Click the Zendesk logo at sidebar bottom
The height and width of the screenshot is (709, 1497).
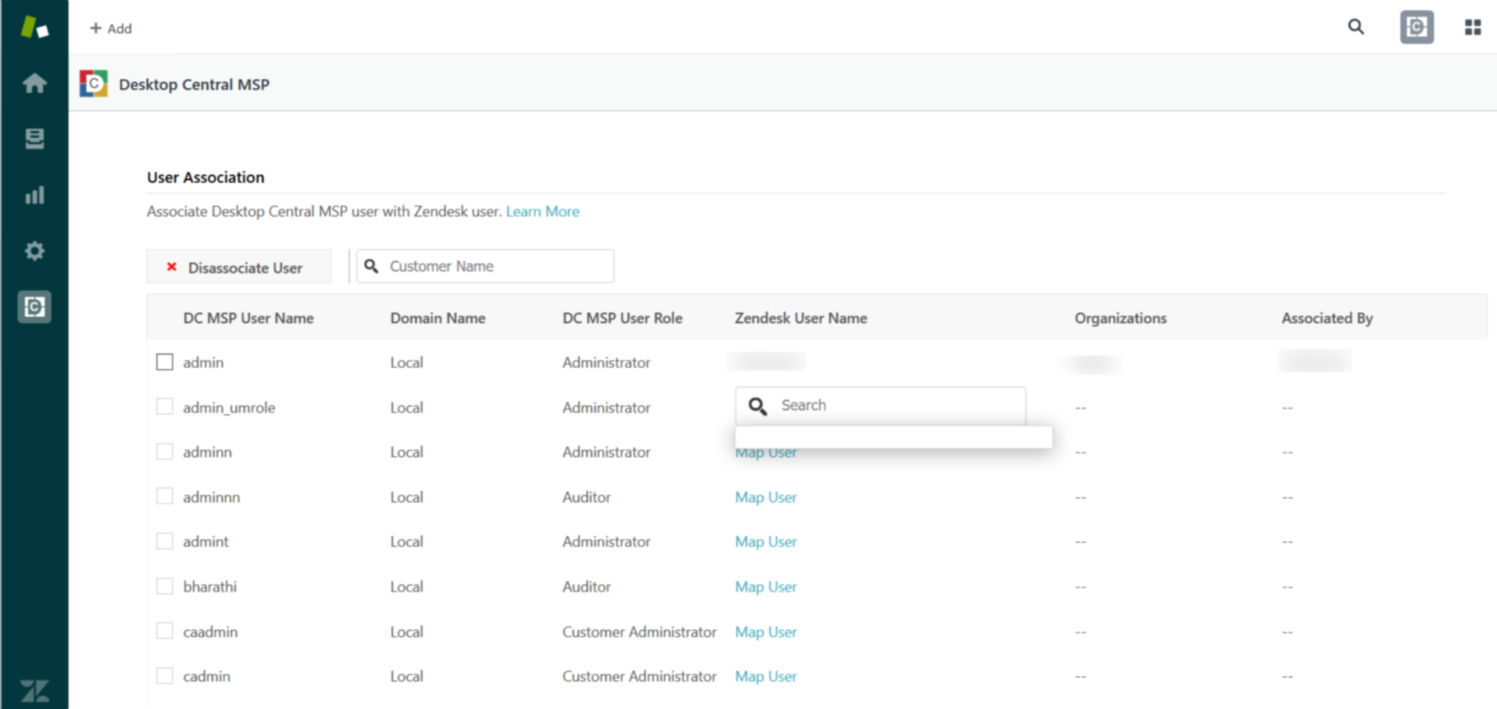[x=35, y=690]
